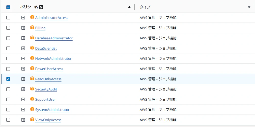
Task: Click the orange policy icon beside DataScientist
Action: 32,48
